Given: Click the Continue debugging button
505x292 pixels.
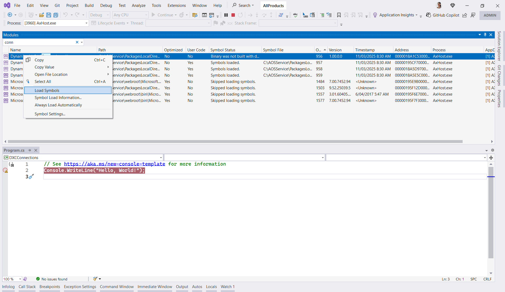Looking at the screenshot, I should (162, 15).
